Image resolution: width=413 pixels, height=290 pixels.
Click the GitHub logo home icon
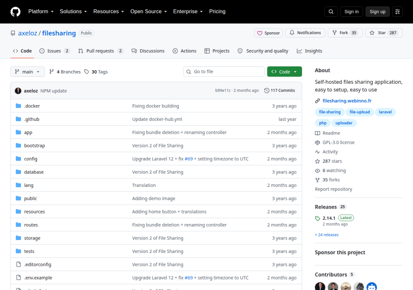pyautogui.click(x=15, y=12)
